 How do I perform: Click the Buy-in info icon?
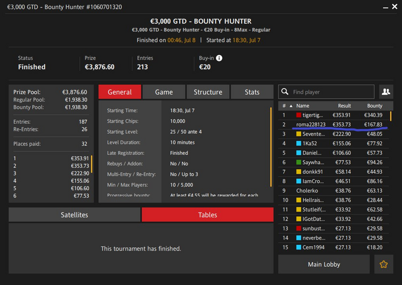(x=219, y=58)
